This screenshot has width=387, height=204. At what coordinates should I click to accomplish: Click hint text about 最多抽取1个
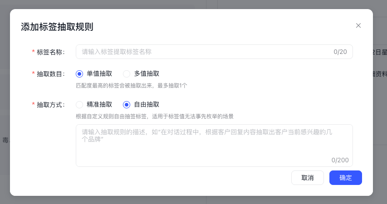[x=132, y=85]
